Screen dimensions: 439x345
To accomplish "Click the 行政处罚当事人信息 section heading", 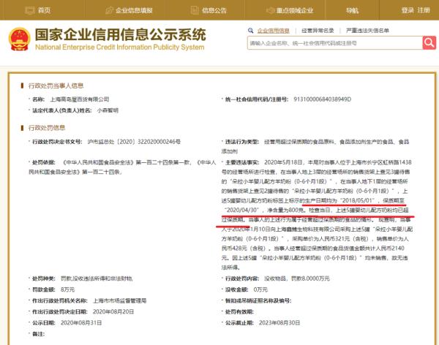I will (56, 86).
